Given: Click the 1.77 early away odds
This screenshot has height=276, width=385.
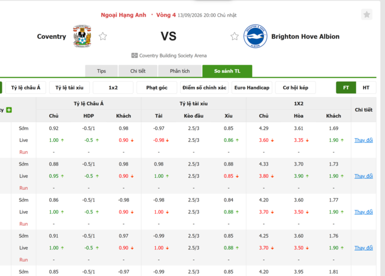Looking at the screenshot, I should (333, 200).
